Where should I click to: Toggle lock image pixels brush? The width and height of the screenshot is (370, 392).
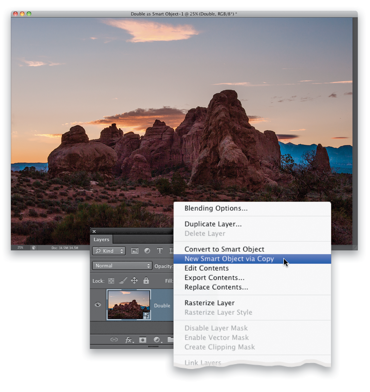click(x=123, y=281)
